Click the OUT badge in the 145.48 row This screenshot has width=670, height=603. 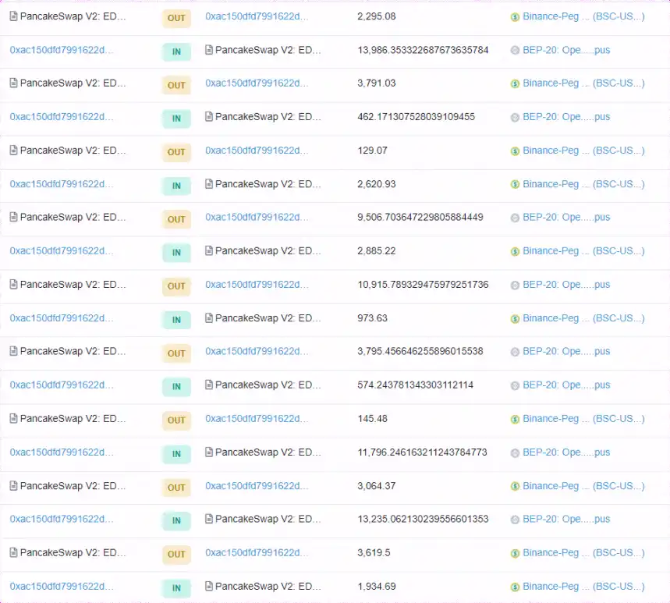[176, 420]
